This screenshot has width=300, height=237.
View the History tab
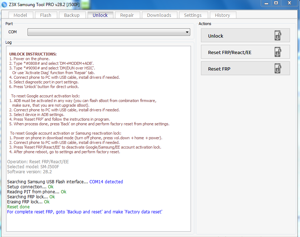coord(222,15)
